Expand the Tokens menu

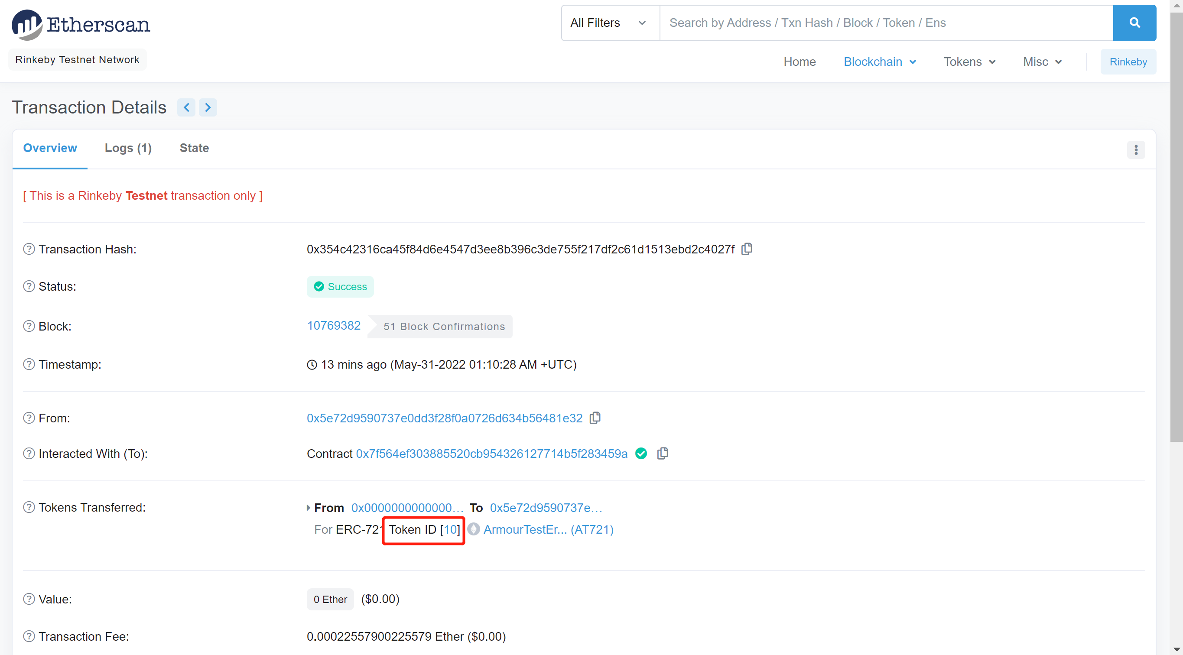point(969,62)
